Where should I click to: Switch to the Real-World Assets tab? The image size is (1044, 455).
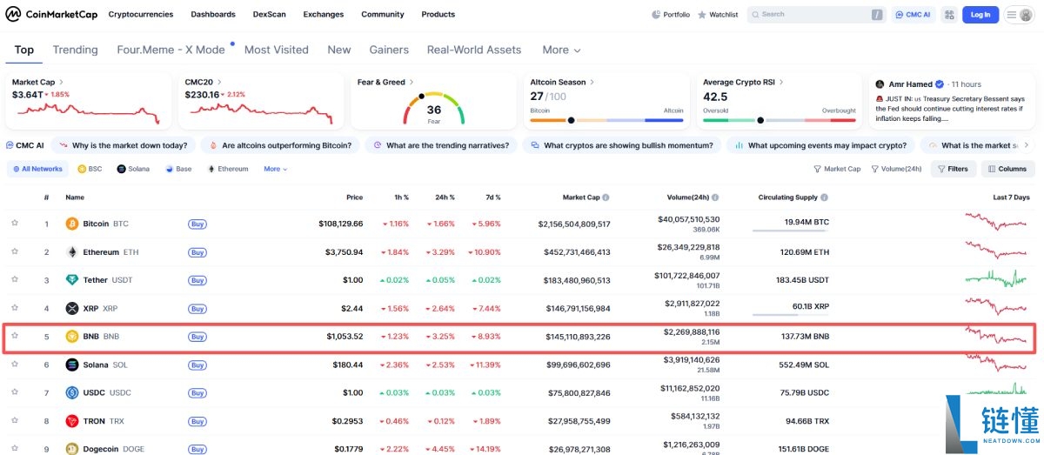tap(474, 50)
